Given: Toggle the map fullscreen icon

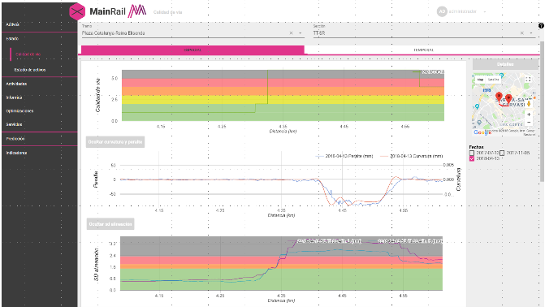Looking at the screenshot, I should coord(528,80).
